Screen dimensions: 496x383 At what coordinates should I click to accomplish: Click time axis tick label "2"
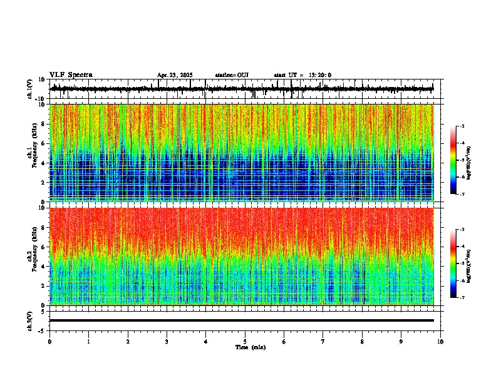pos(128,342)
